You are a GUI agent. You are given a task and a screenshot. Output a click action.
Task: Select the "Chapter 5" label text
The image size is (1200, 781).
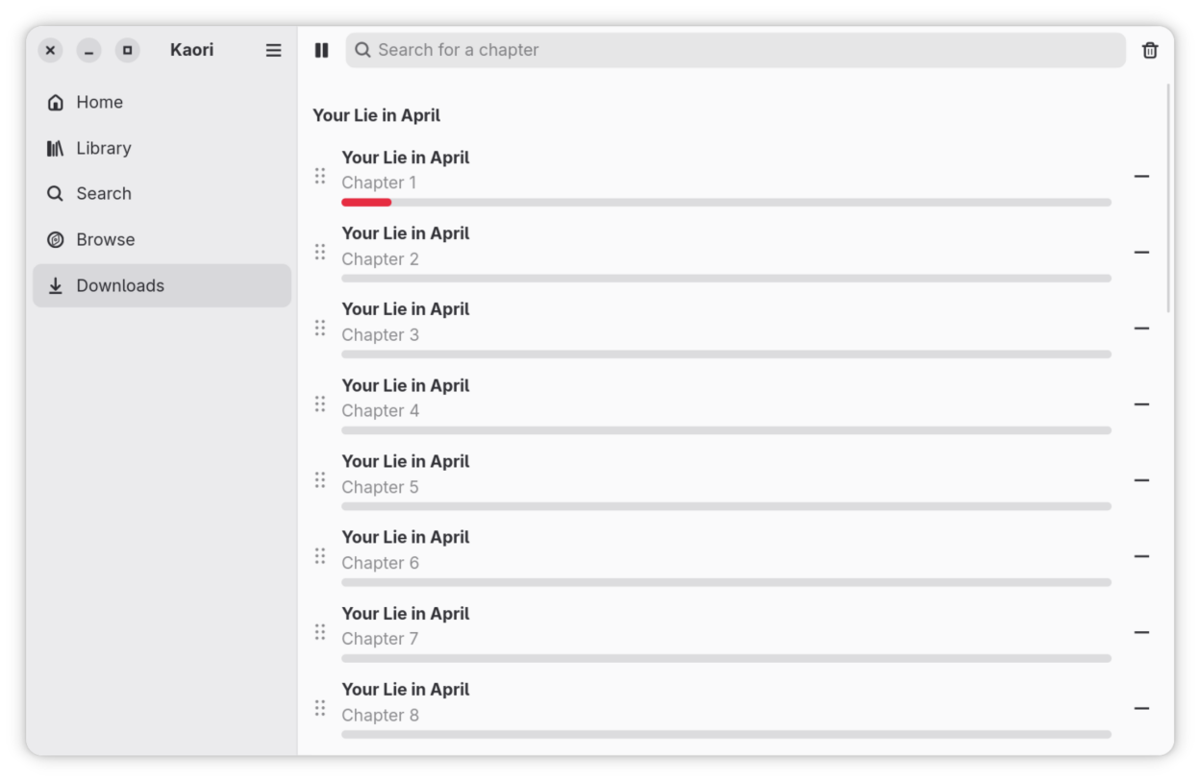point(380,487)
